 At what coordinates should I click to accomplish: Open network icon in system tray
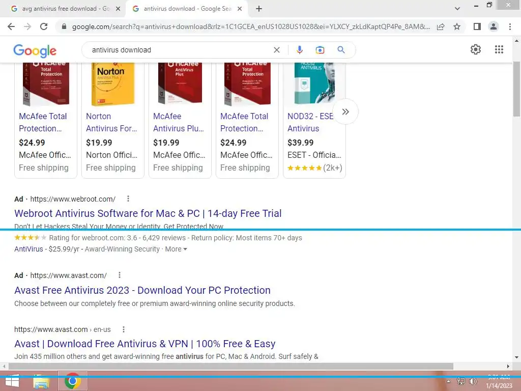(461, 381)
